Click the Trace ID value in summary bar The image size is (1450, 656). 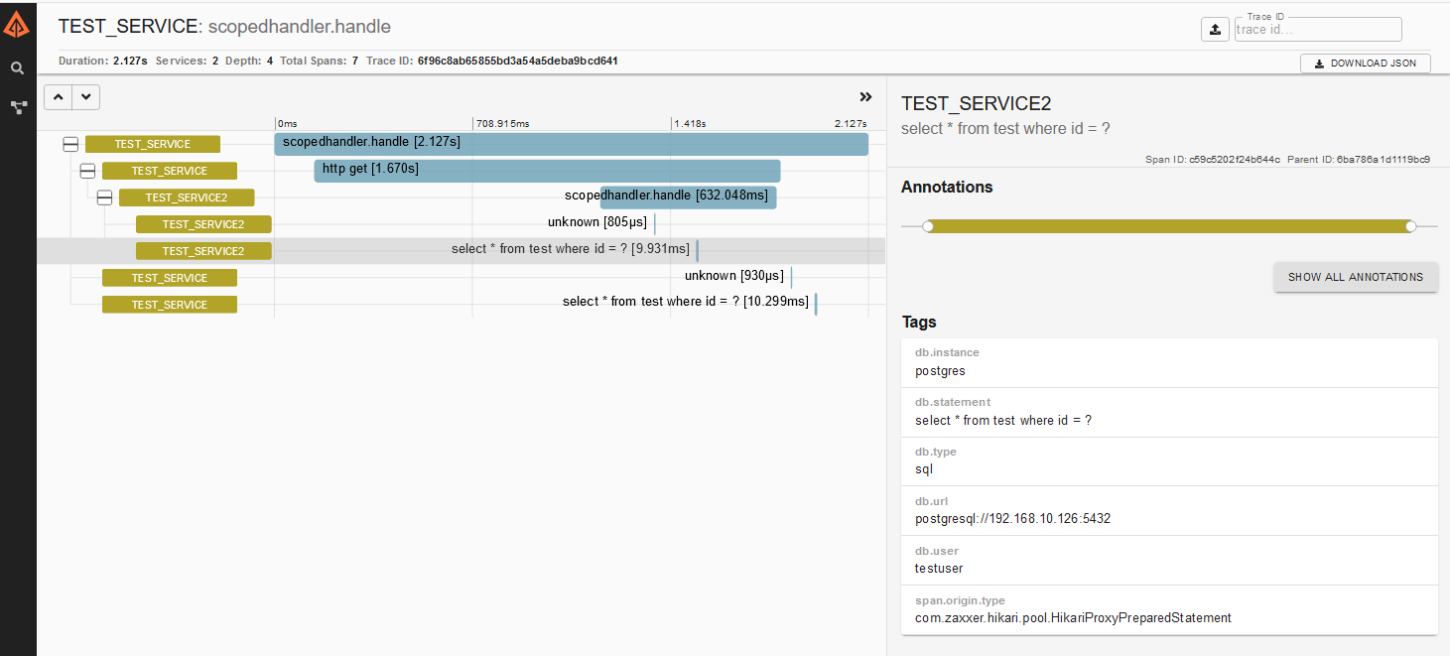[x=517, y=61]
